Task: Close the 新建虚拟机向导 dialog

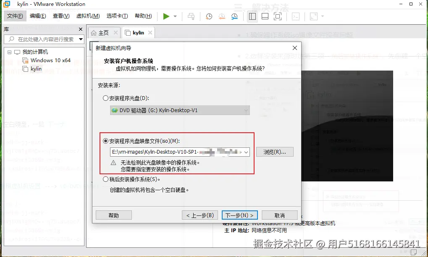Action: point(295,48)
